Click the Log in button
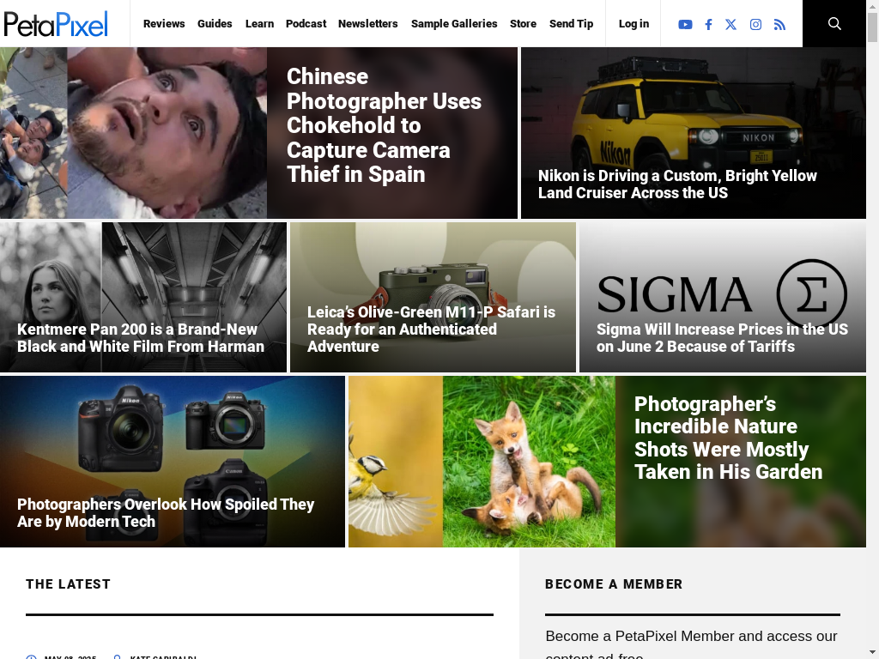The image size is (879, 659). (x=633, y=23)
